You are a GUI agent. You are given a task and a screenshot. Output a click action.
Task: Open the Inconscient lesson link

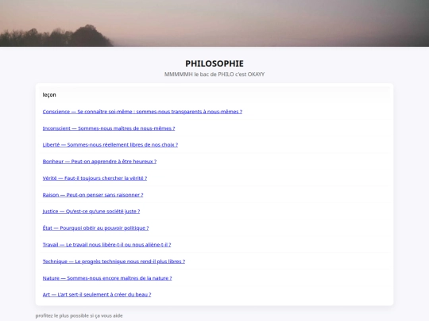pos(109,128)
